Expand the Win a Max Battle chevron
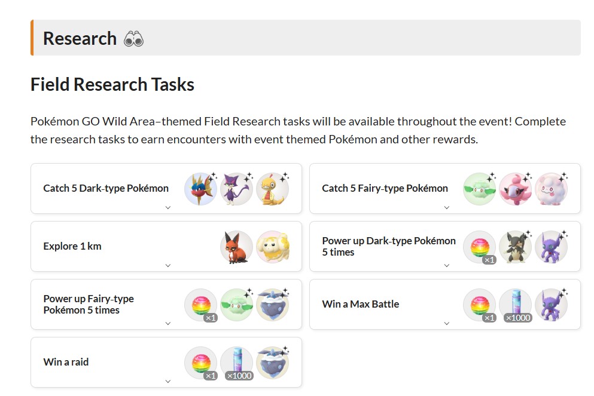 (447, 324)
